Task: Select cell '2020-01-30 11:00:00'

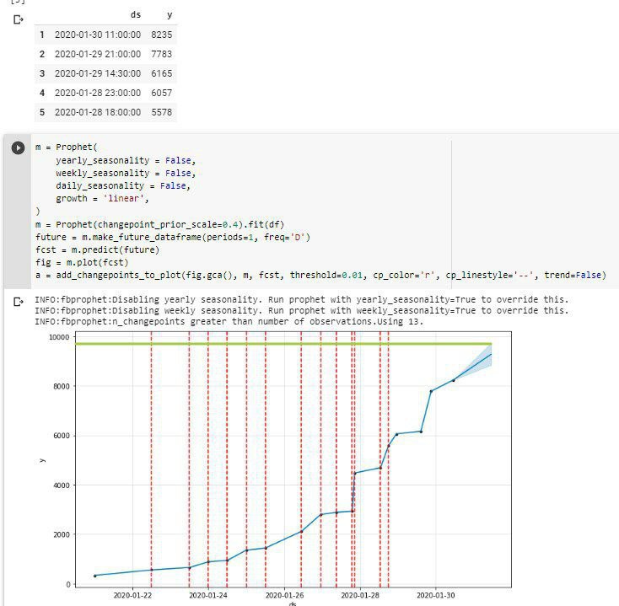Action: click(x=98, y=35)
